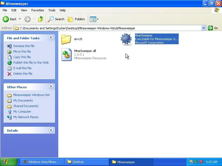222x166 pixels.
Task: Open the File menu
Action: pos(5,10)
